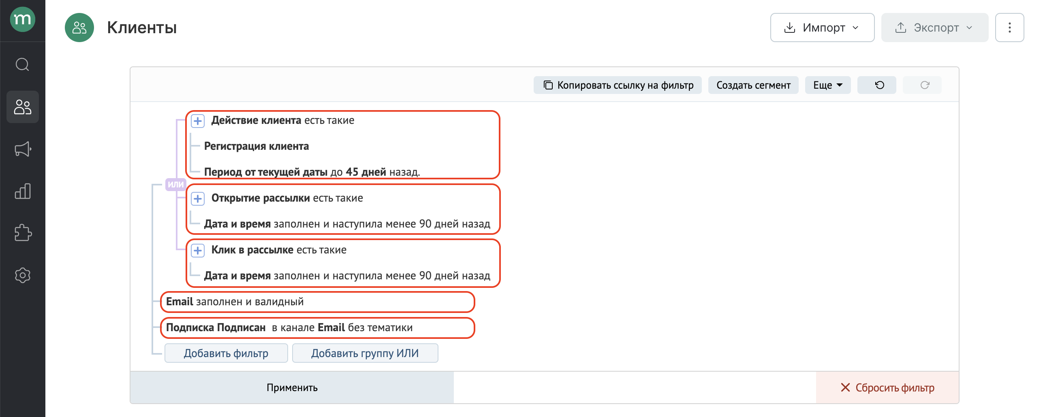Click Применить to apply filter
This screenshot has width=1043, height=417.
point(292,387)
